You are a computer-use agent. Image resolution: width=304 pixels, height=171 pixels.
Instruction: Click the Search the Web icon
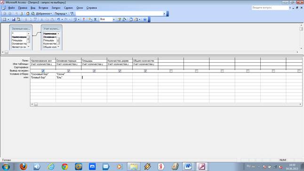pos(33,14)
